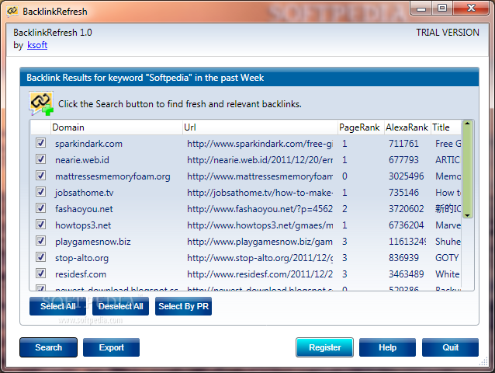Click the stop-alto.org/2011/12 URL cell
The image size is (495, 373).
pos(260,258)
